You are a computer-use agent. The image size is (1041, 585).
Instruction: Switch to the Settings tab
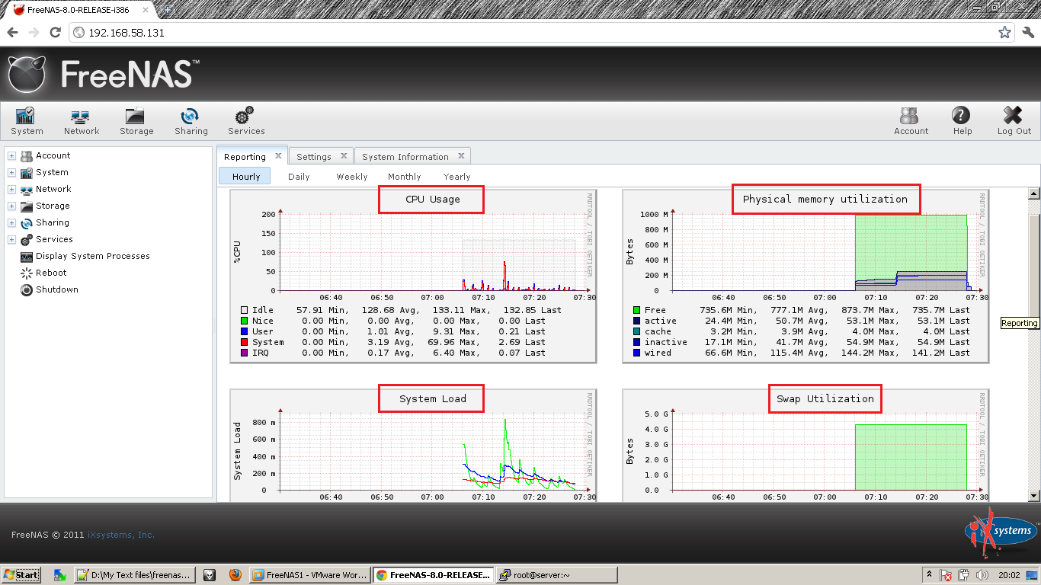(314, 155)
